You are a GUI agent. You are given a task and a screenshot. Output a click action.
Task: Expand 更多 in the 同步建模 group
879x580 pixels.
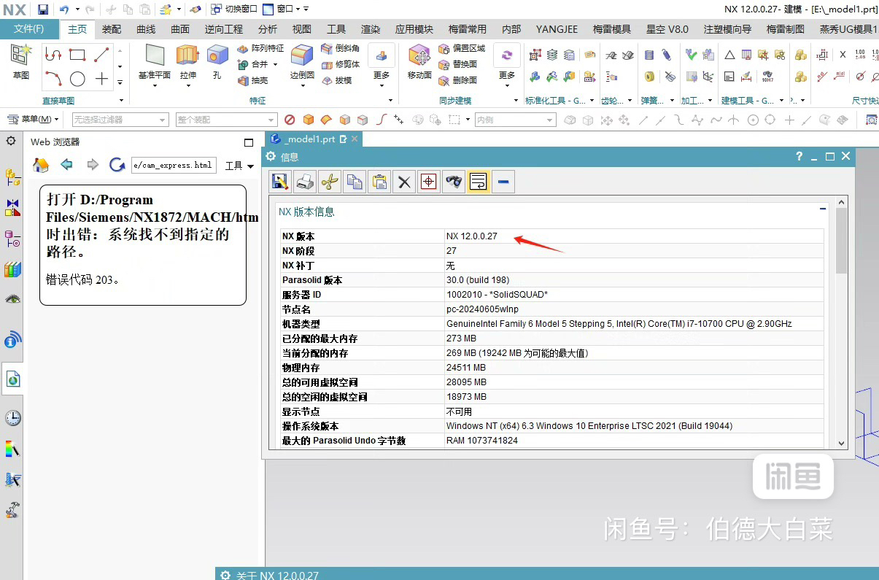[506, 66]
